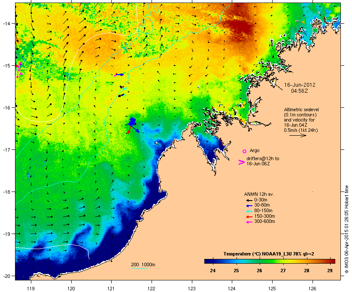Click the '16-Jun 06Z' drifters legend line
This screenshot has height=292, width=352.
[258, 164]
